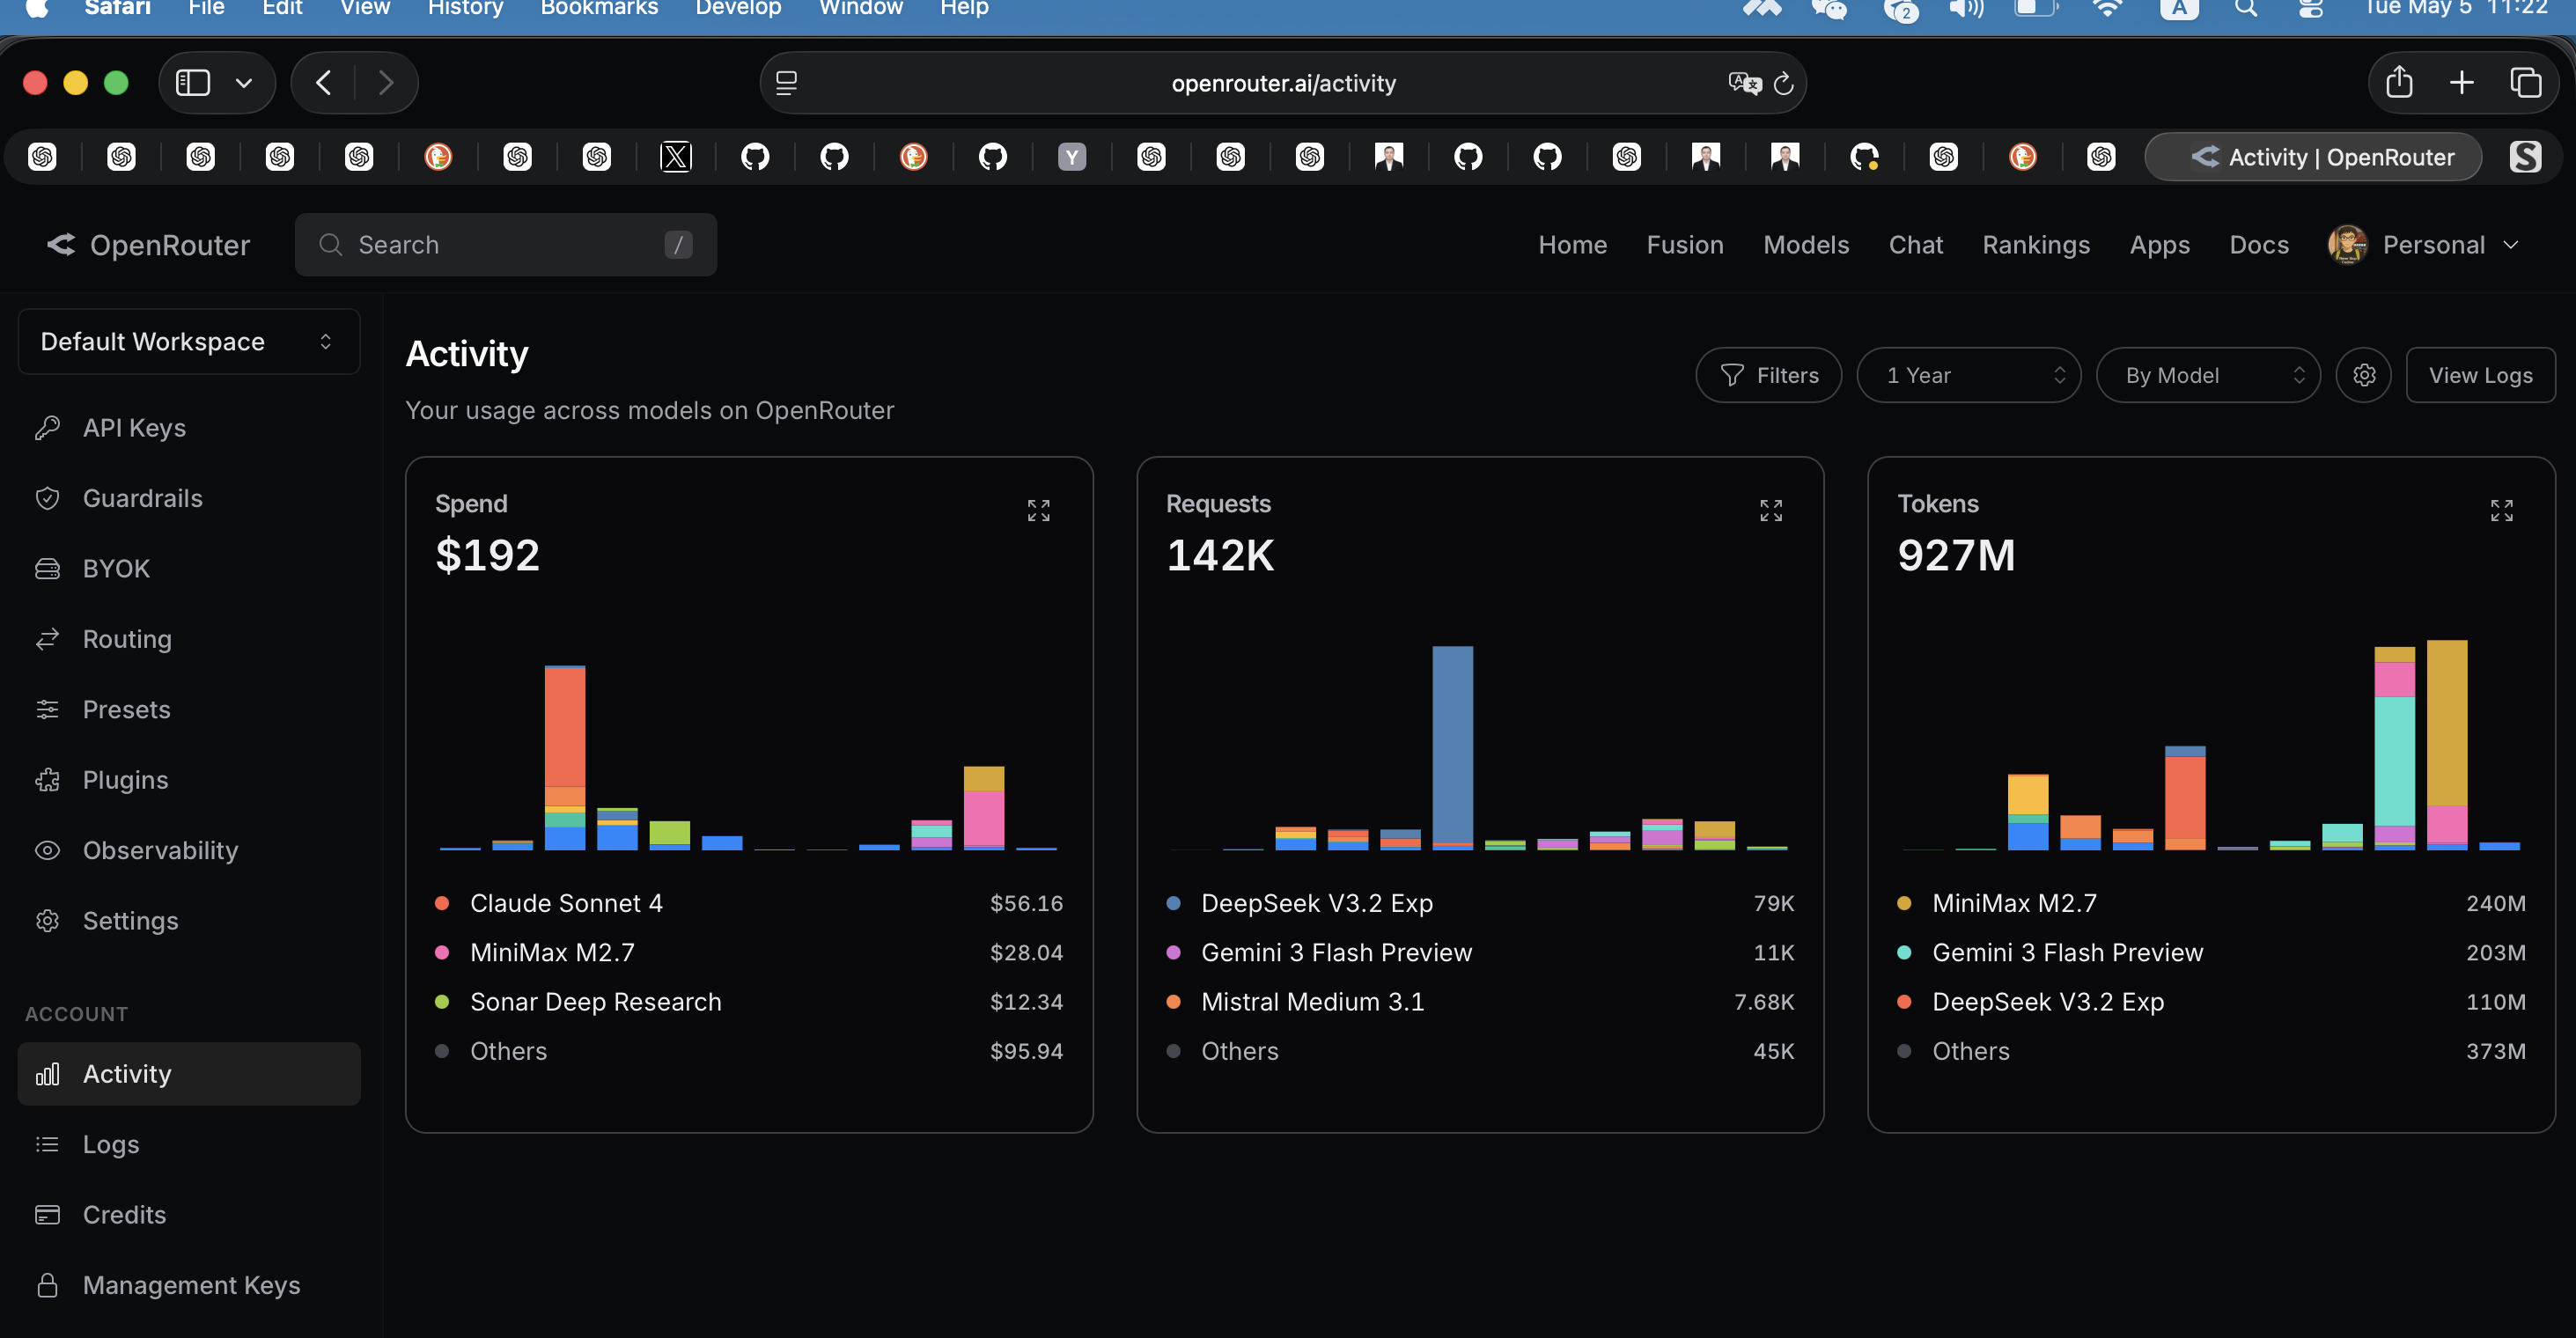Expand the Safari sidebar options chevron
The width and height of the screenshot is (2576, 1338).
(243, 83)
